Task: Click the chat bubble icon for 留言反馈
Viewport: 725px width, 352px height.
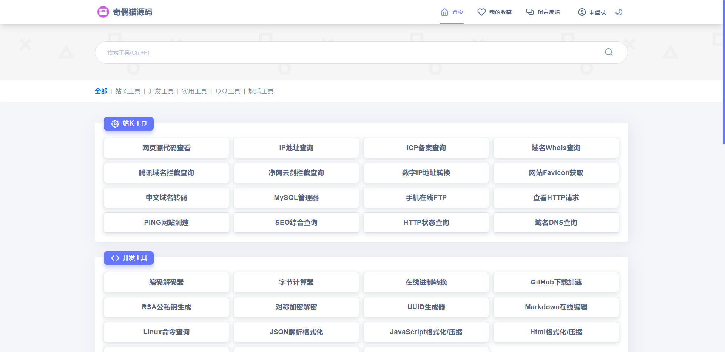Action: (530, 12)
